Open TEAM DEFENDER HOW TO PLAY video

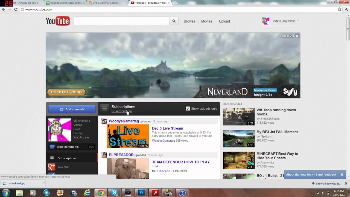pos(181,162)
